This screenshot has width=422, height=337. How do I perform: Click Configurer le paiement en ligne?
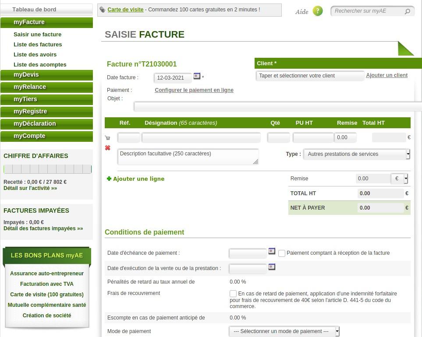[194, 90]
